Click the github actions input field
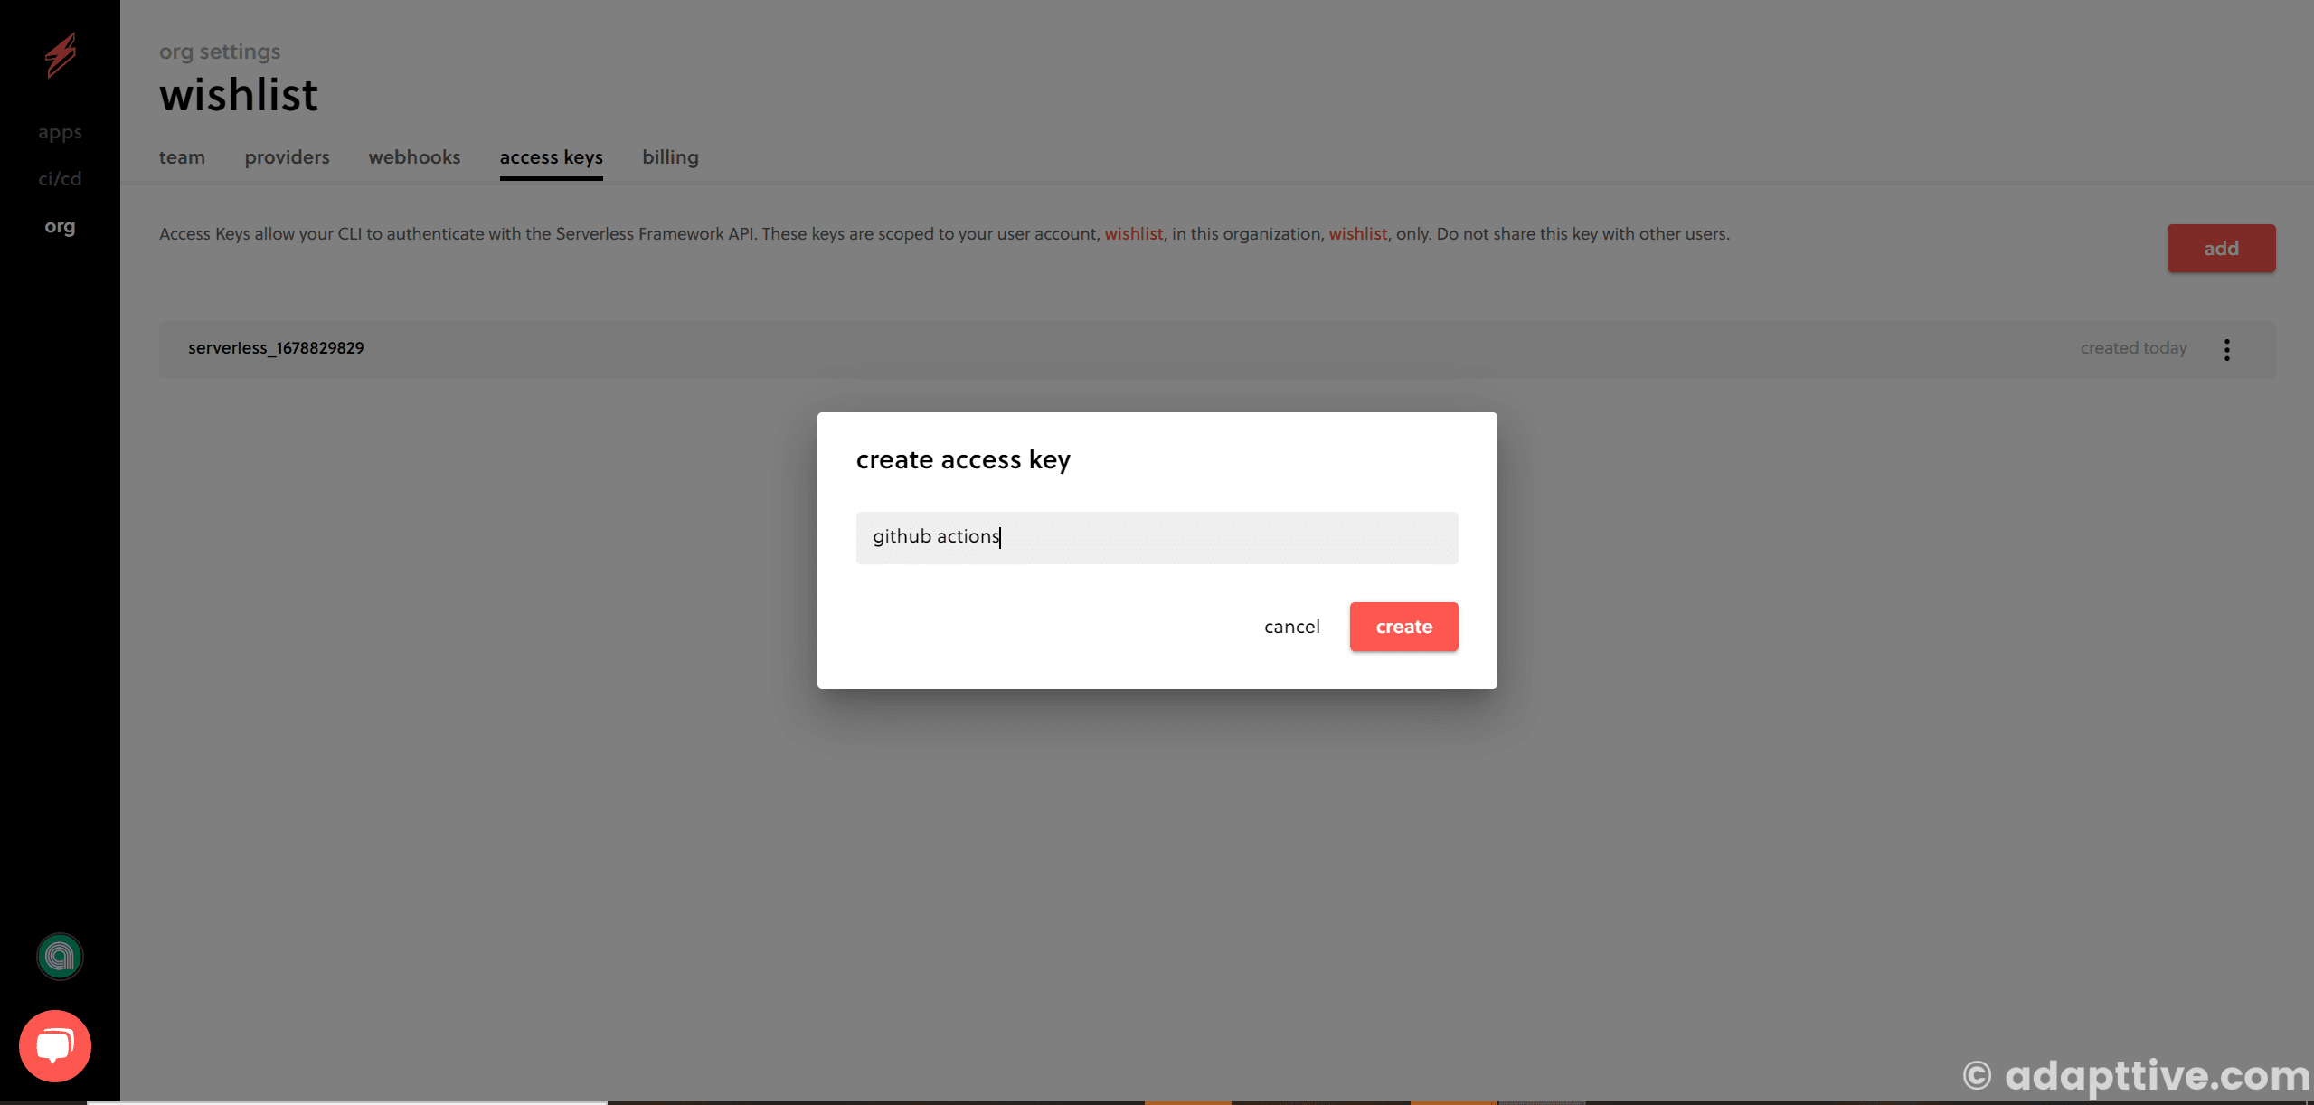The image size is (2314, 1105). click(x=1157, y=535)
